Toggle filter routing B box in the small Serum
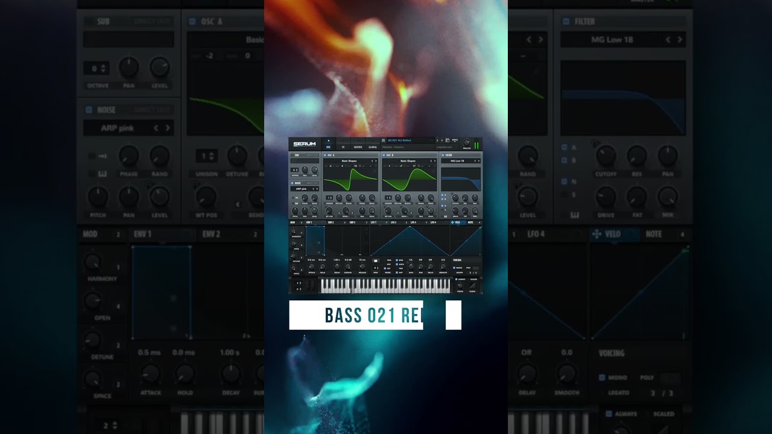 pyautogui.click(x=442, y=199)
